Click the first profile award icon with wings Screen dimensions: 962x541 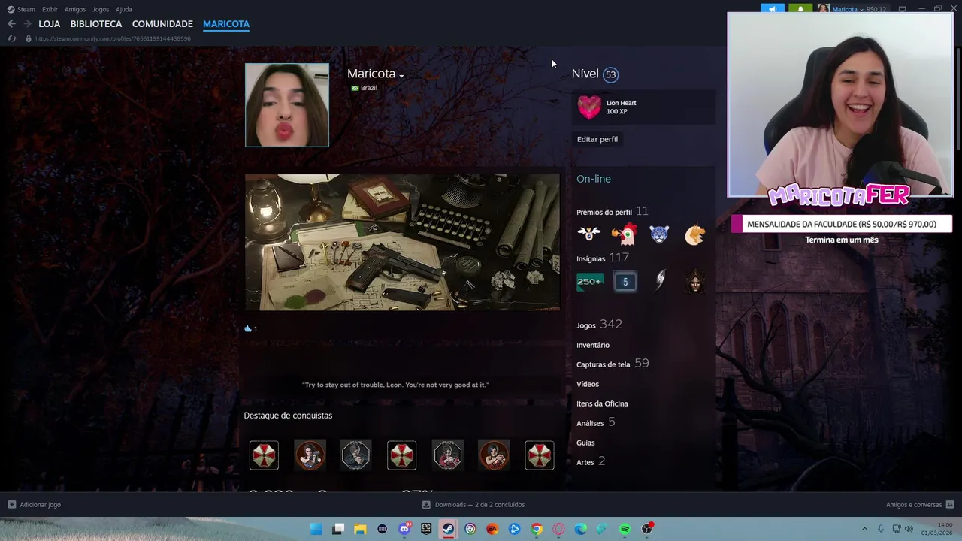point(589,234)
